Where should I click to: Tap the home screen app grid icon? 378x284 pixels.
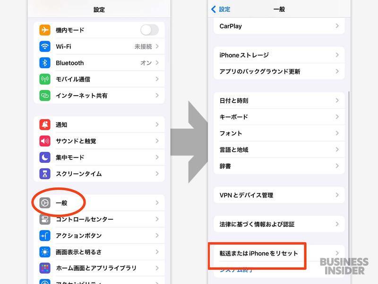(45, 268)
